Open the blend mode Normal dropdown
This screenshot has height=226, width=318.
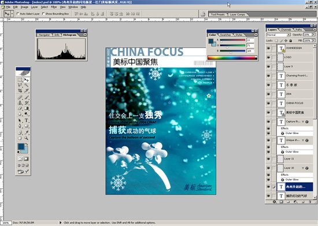pyautogui.click(x=279, y=35)
